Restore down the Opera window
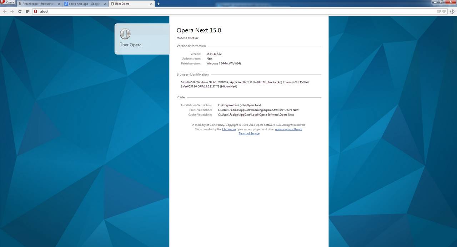The image size is (457, 247). pyautogui.click(x=442, y=2)
